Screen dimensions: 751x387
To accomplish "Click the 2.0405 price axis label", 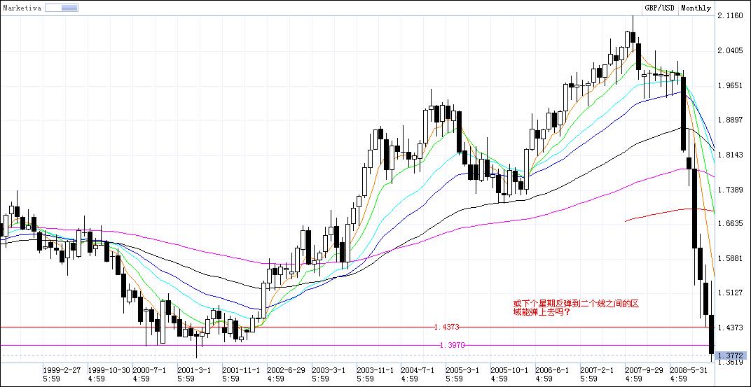I will point(730,50).
